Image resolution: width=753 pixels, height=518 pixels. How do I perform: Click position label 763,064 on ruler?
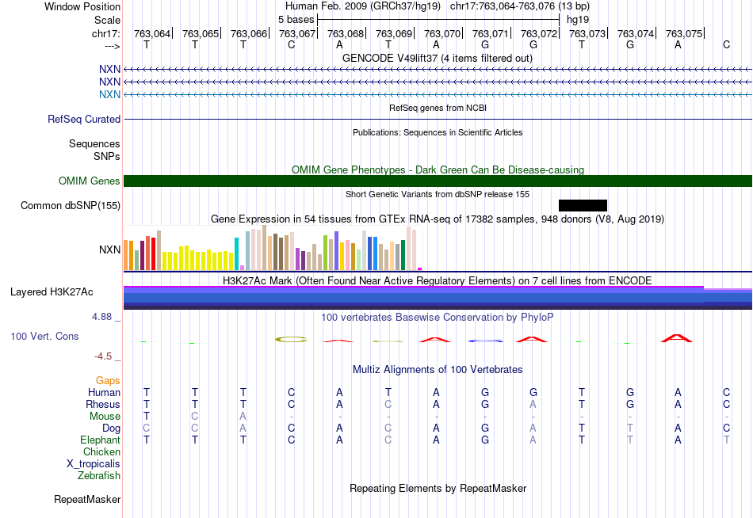pos(151,33)
